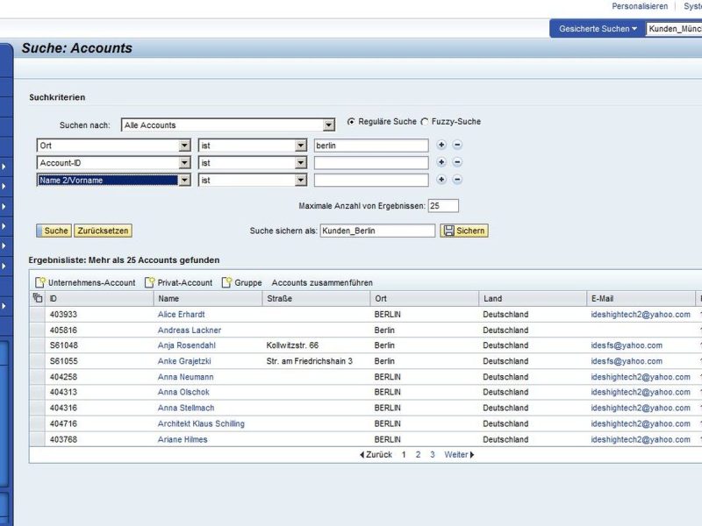The height and width of the screenshot is (526, 702).
Task: Click the Ort value field containing berlin
Action: 371,146
